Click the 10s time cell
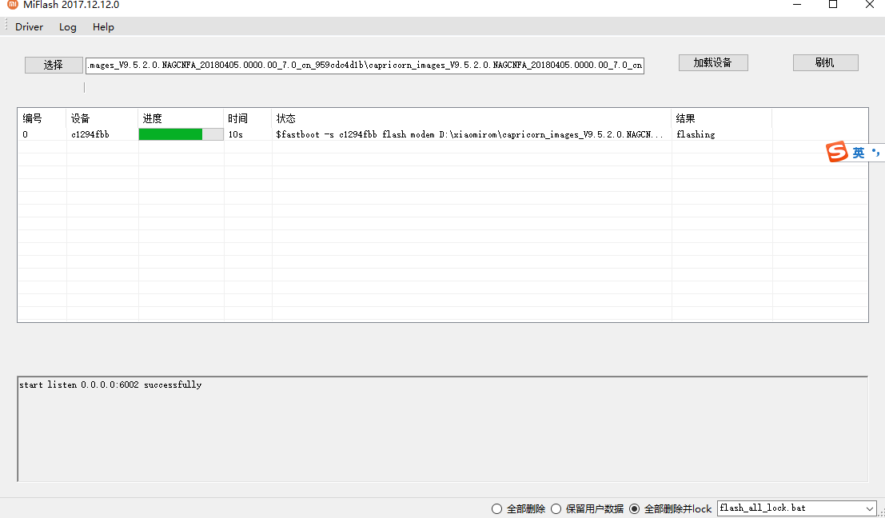 (235, 134)
